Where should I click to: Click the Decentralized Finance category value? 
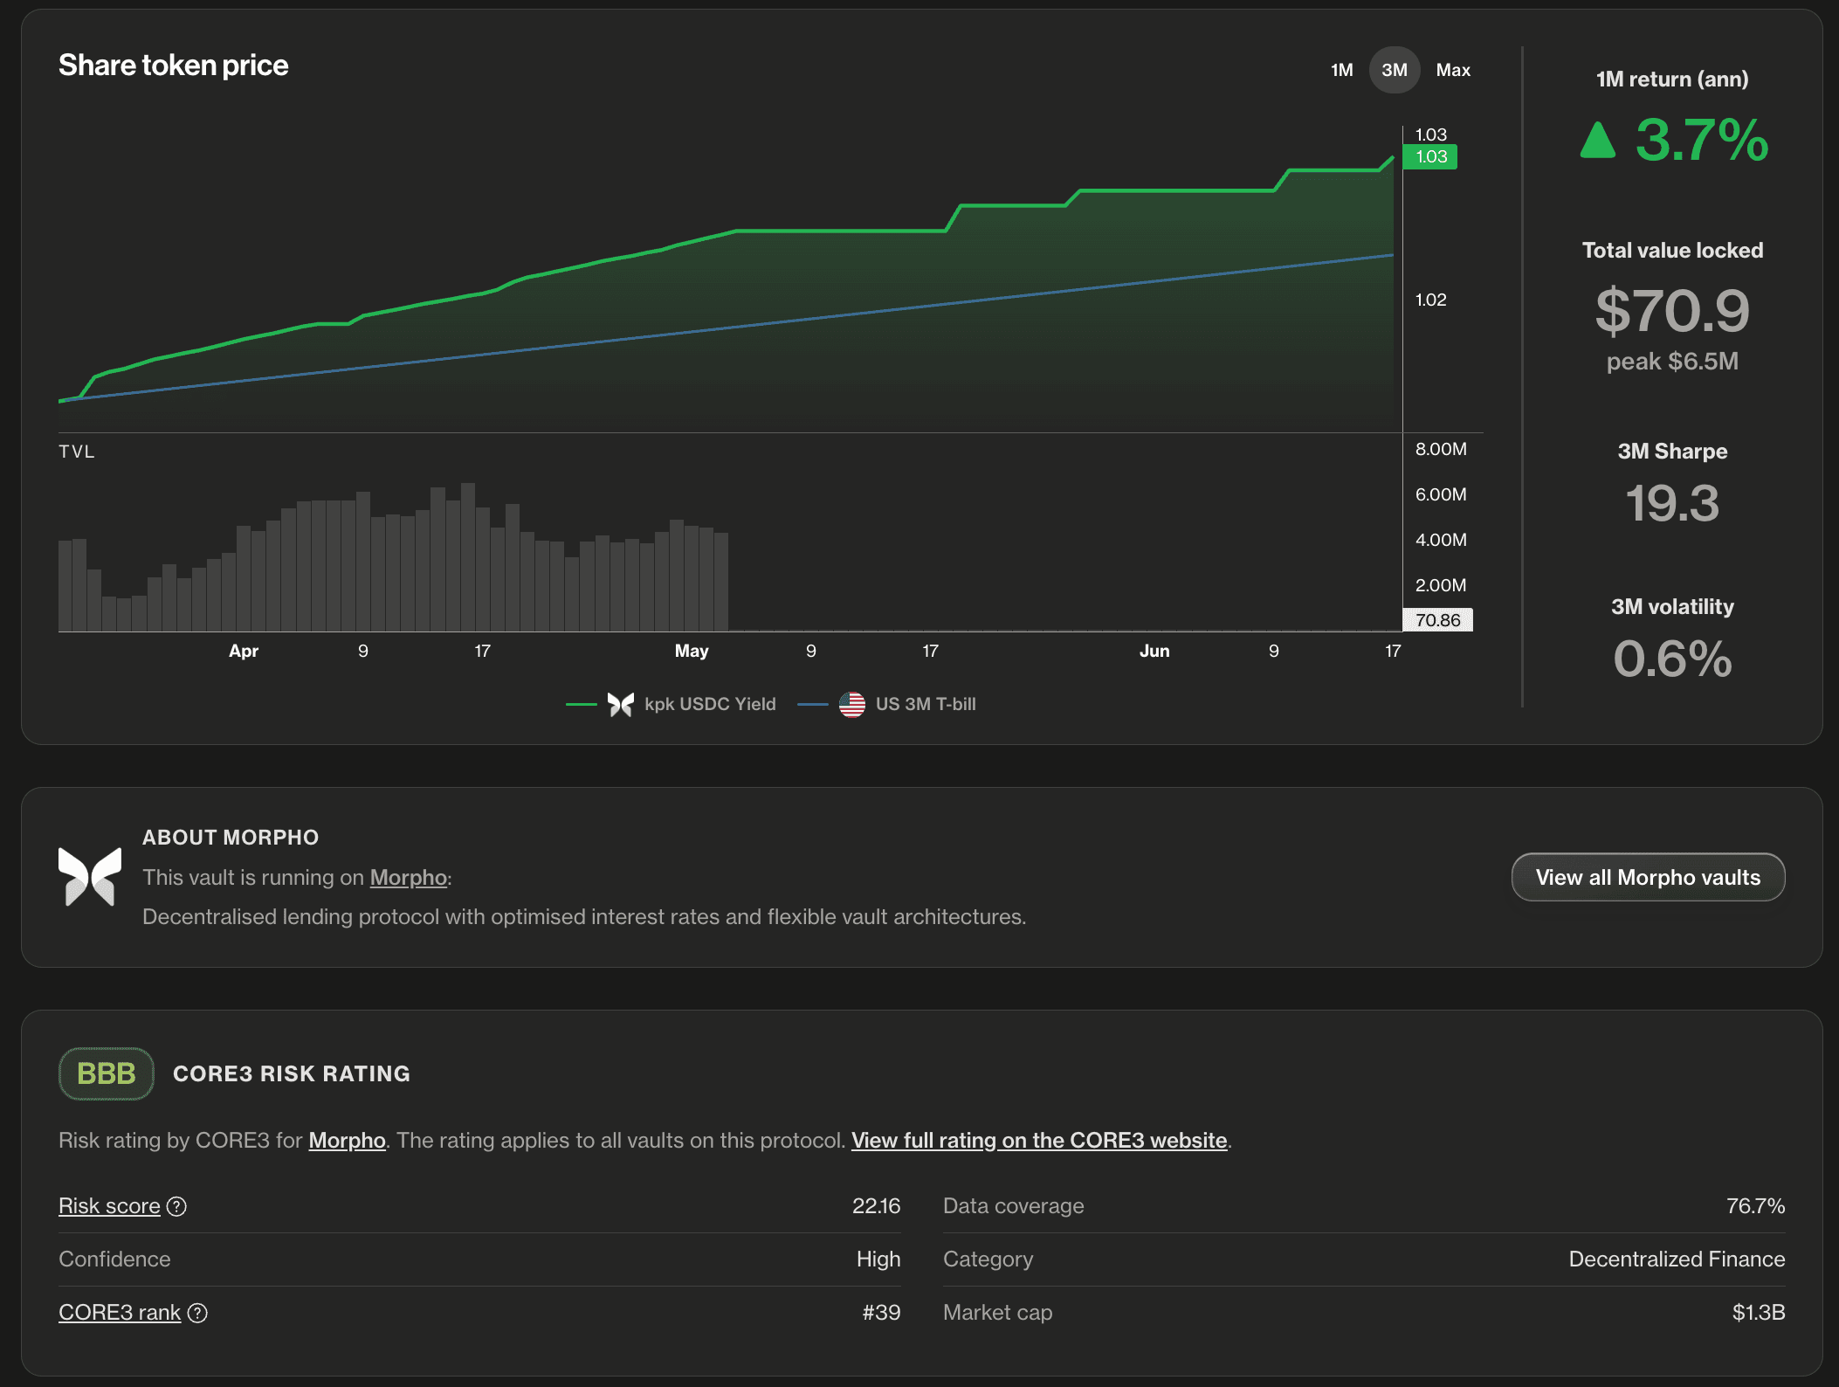pos(1677,1259)
